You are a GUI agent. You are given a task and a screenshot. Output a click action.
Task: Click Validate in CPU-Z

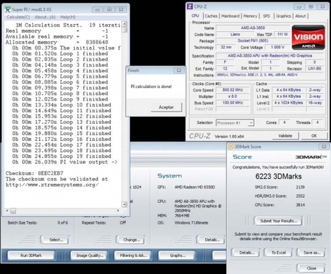coord(285,136)
